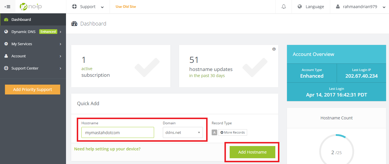Expand the Account sidebar menu
The image size is (389, 164).
pyautogui.click(x=33, y=56)
